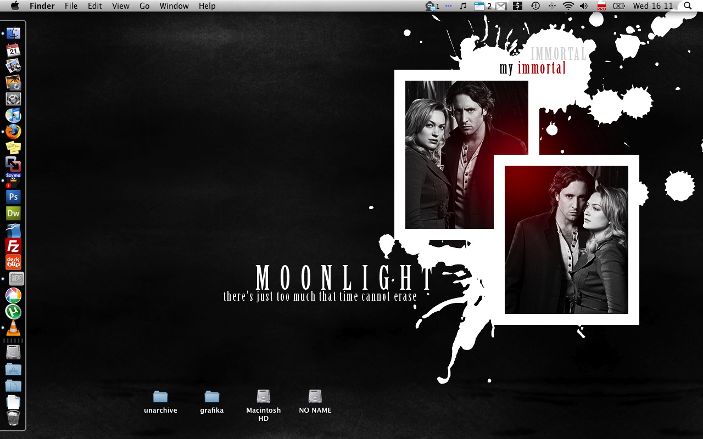Open the Trash in the dock
The height and width of the screenshot is (439, 703).
pyautogui.click(x=13, y=418)
